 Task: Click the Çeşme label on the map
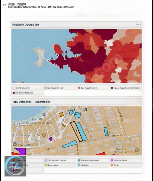(46, 60)
